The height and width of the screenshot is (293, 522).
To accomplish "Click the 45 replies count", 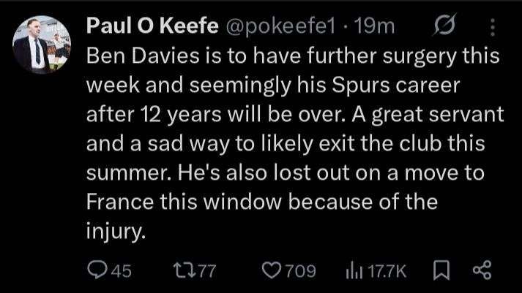I will [121, 271].
